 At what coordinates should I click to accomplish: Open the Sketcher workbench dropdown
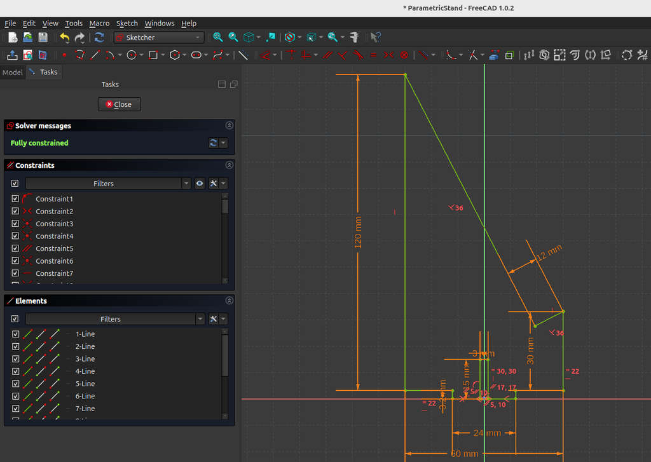pyautogui.click(x=159, y=37)
